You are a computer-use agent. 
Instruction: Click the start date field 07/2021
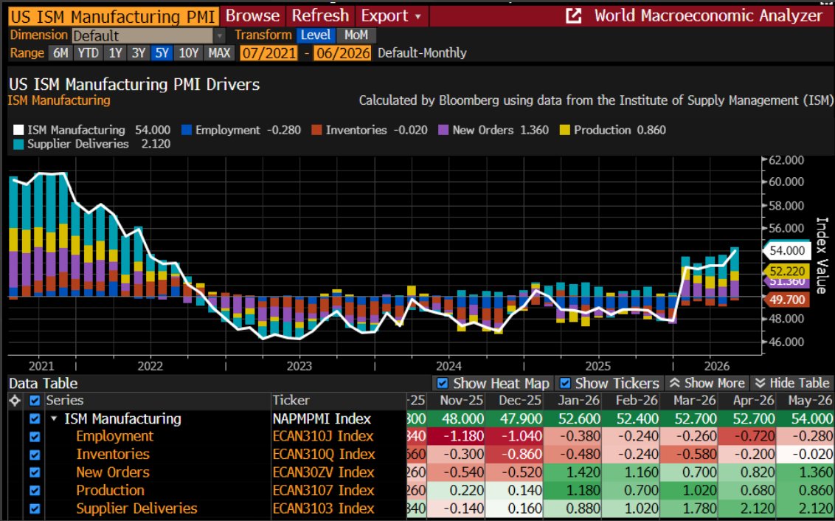[268, 52]
